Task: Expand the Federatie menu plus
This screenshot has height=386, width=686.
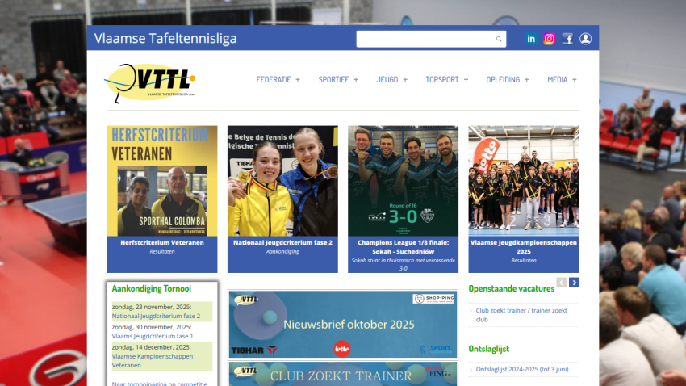Action: 298,80
